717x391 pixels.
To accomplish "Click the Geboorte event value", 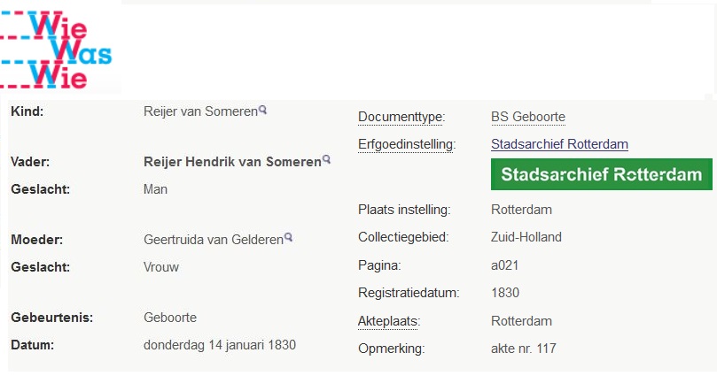I will [170, 318].
